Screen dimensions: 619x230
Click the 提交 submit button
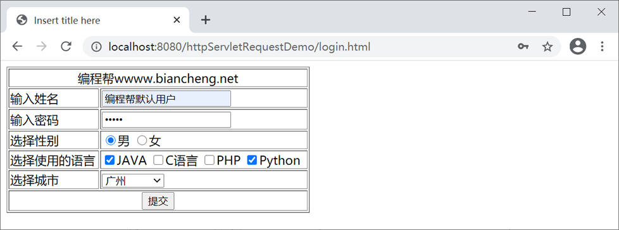coord(158,201)
